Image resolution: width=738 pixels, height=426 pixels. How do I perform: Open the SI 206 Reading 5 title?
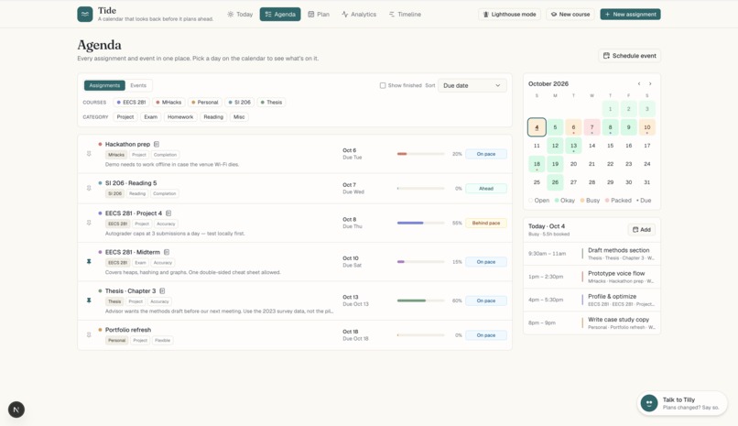point(131,183)
